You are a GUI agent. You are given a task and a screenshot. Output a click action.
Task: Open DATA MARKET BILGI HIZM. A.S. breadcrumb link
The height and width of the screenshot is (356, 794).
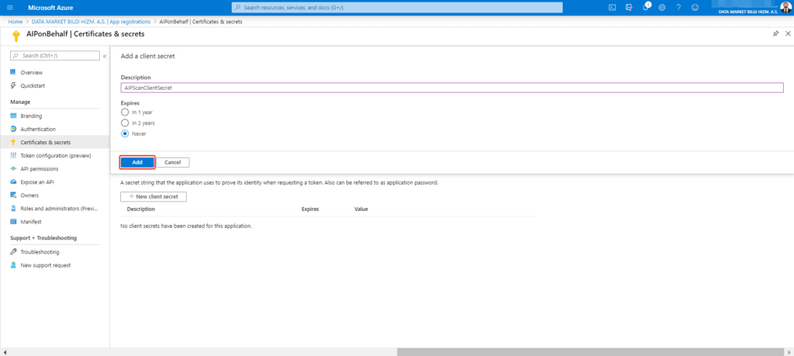[x=90, y=22]
